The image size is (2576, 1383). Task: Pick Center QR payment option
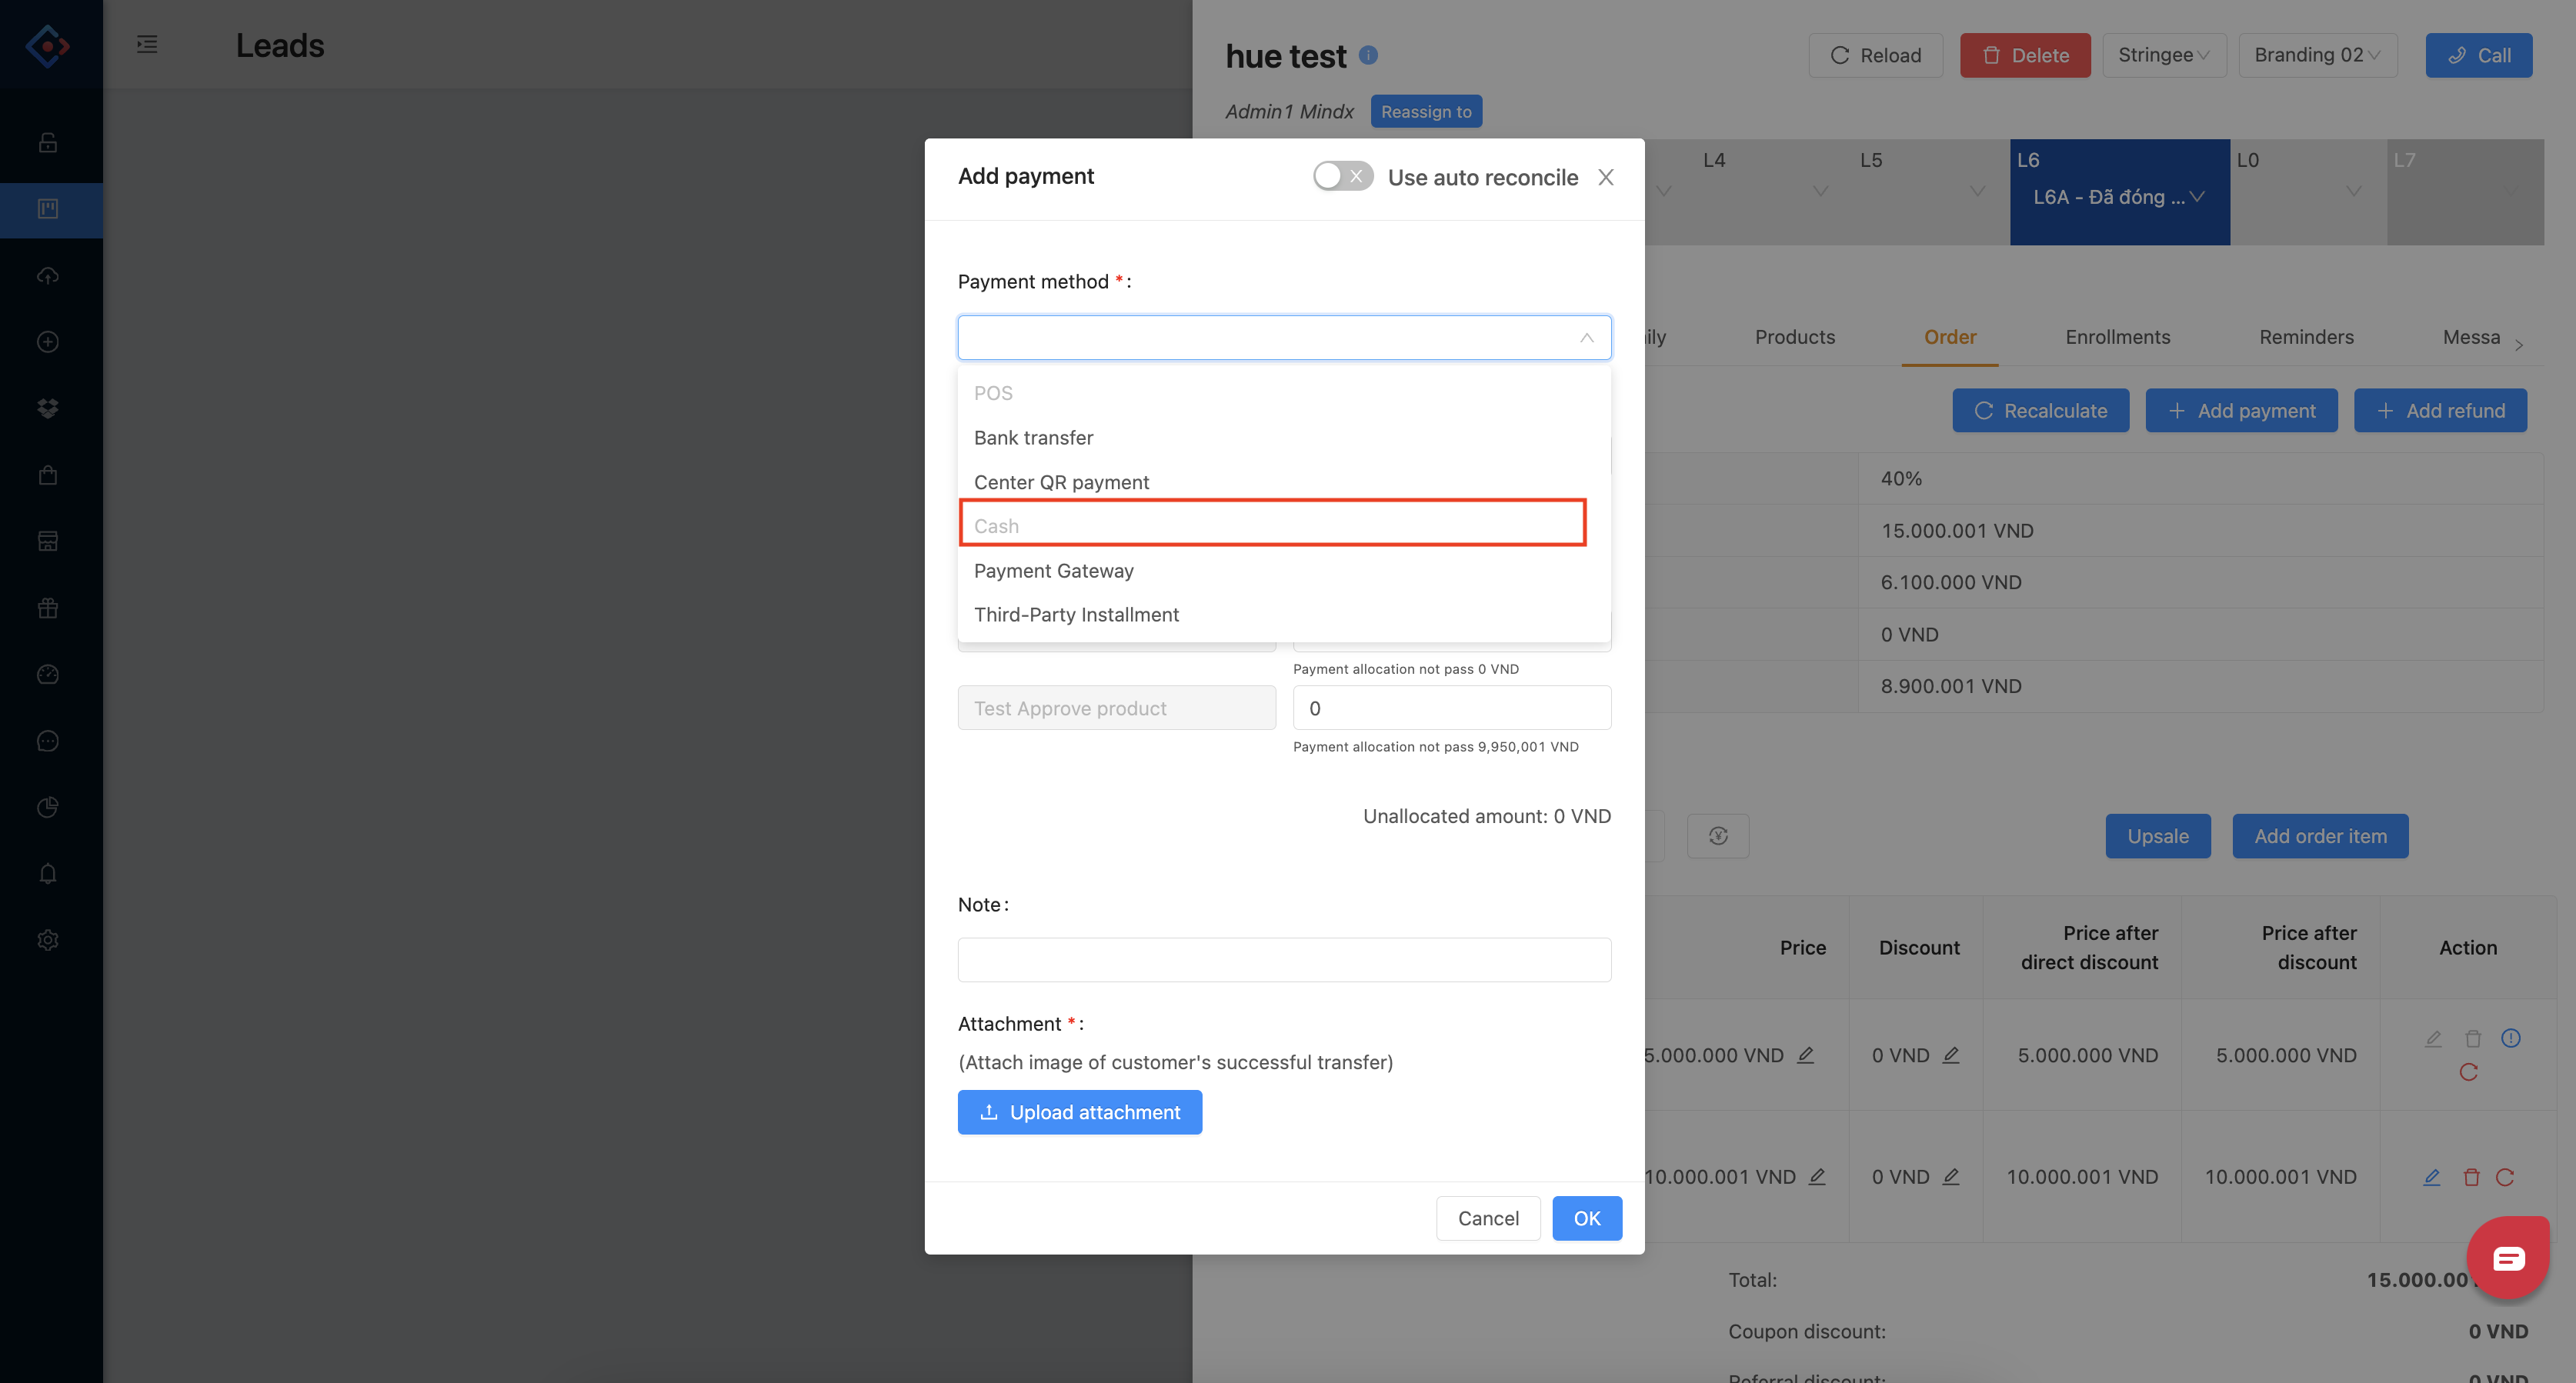1061,482
